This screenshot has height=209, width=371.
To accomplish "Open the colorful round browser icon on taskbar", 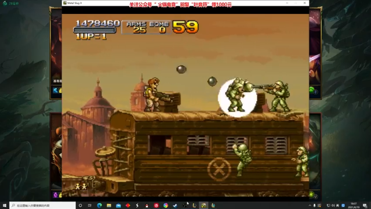I will (x=166, y=206).
